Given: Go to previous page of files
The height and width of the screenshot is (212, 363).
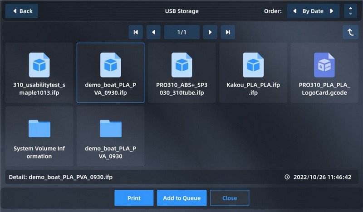Looking at the screenshot, I should coord(153,32).
